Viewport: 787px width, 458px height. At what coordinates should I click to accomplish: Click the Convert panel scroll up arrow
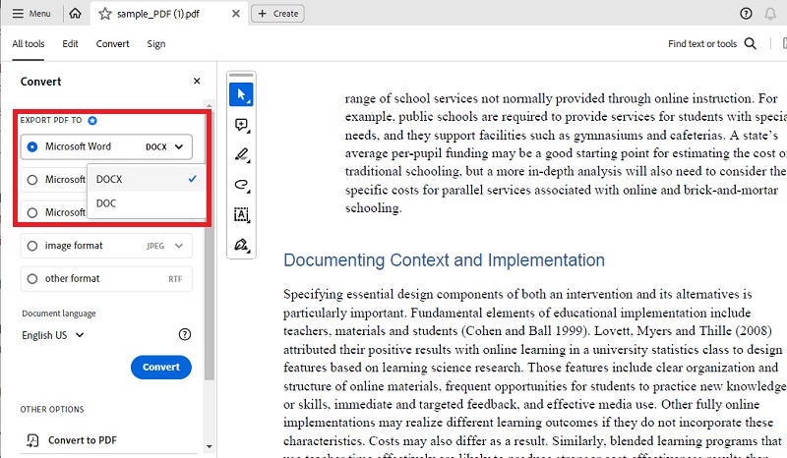210,106
